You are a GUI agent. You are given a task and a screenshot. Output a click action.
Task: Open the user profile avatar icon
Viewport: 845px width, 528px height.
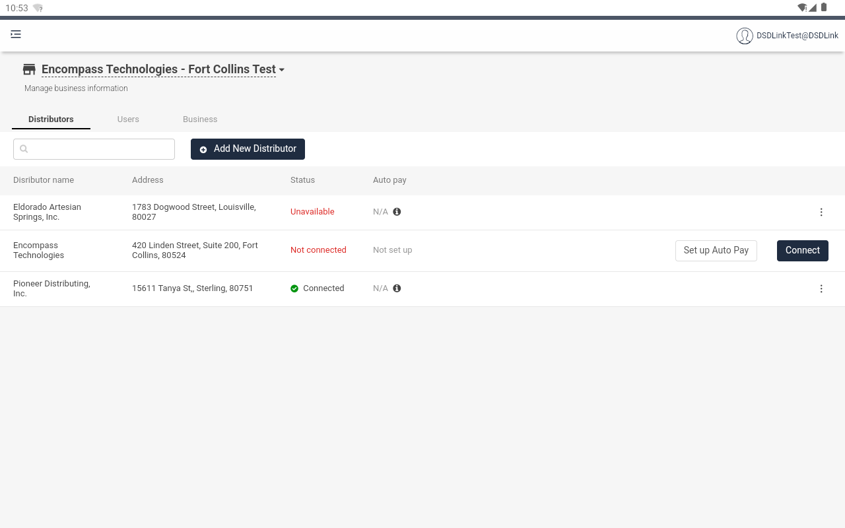tap(745, 36)
